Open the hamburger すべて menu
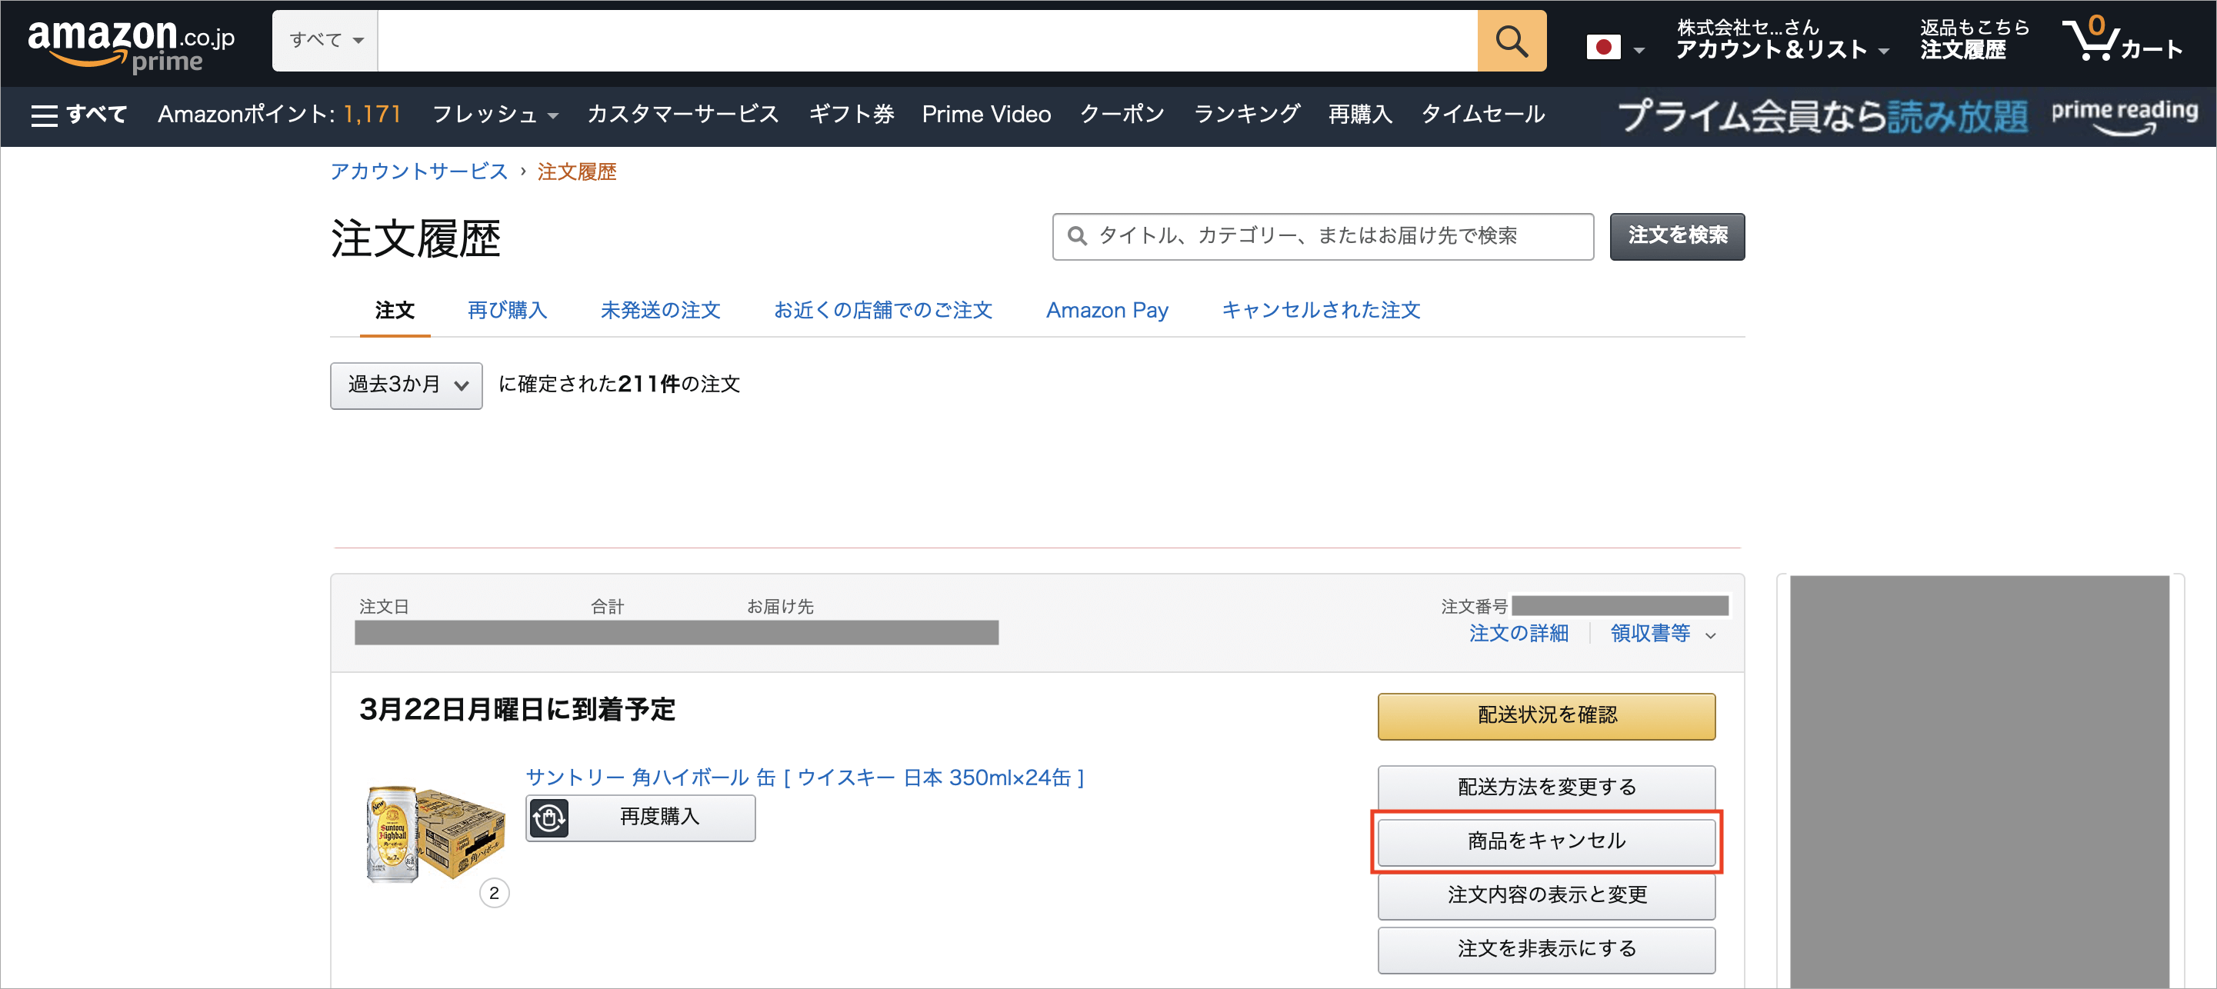This screenshot has height=989, width=2217. 78,115
